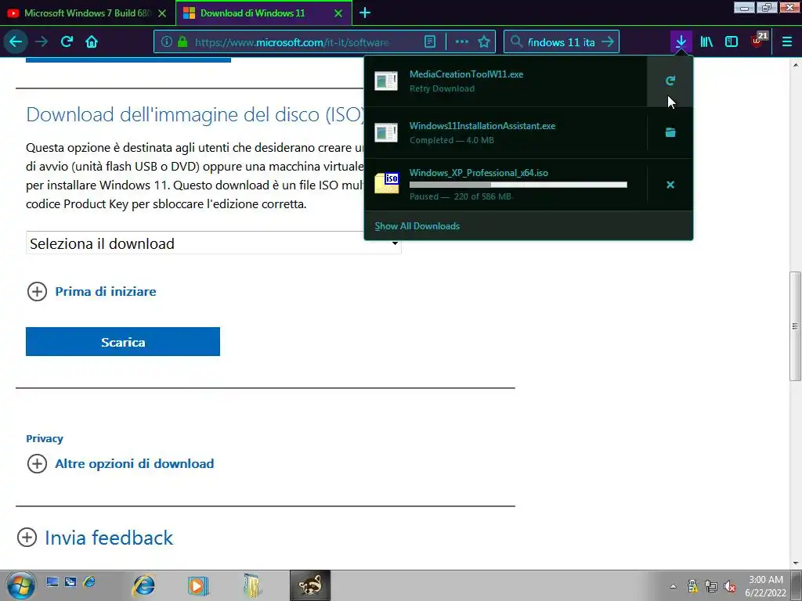Open Show All Downloads
Viewport: 802px width, 601px height.
point(417,226)
